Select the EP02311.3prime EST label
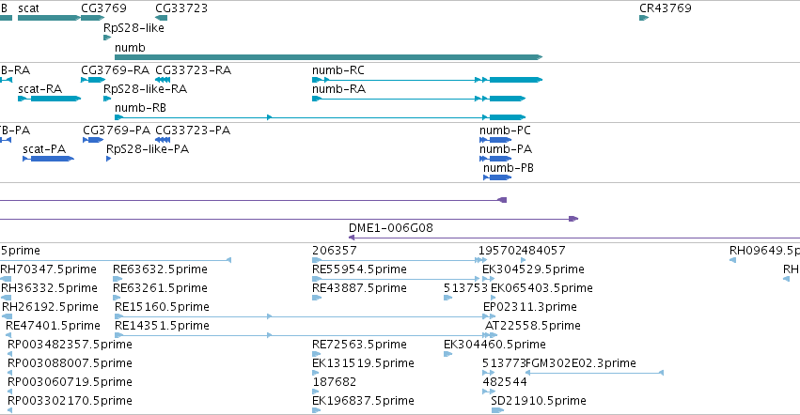Image resolution: width=800 pixels, height=415 pixels. 530,307
